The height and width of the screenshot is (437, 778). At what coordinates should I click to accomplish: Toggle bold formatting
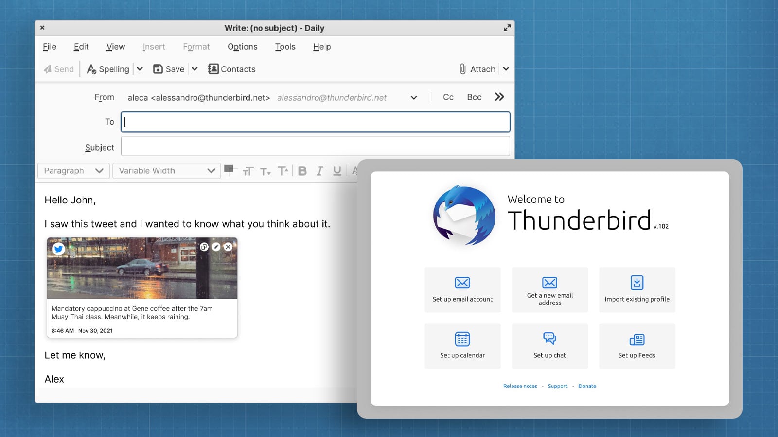pyautogui.click(x=302, y=170)
